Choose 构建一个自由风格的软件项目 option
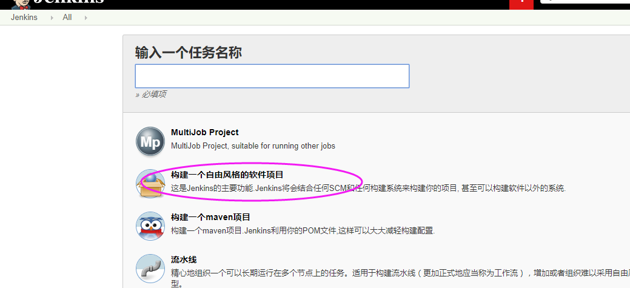This screenshot has width=630, height=288. 227,175
